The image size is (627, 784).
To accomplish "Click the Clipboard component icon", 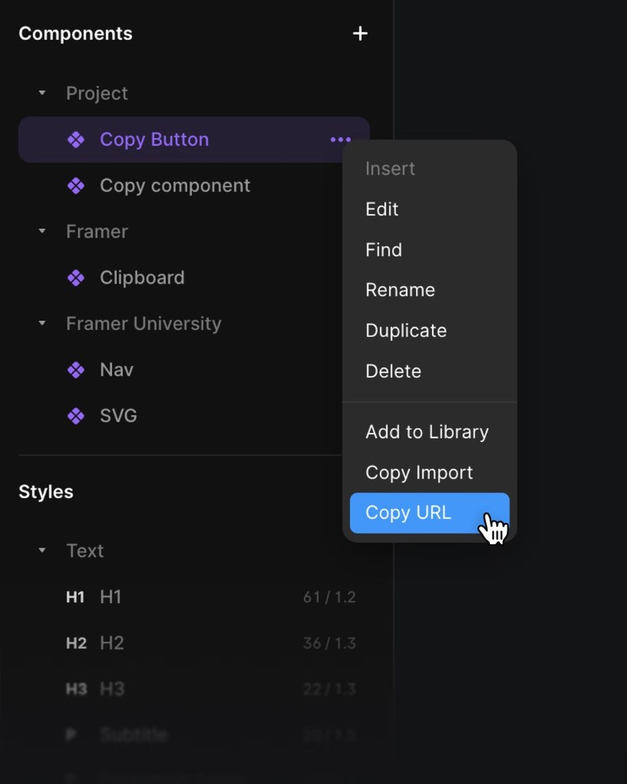I will click(76, 277).
